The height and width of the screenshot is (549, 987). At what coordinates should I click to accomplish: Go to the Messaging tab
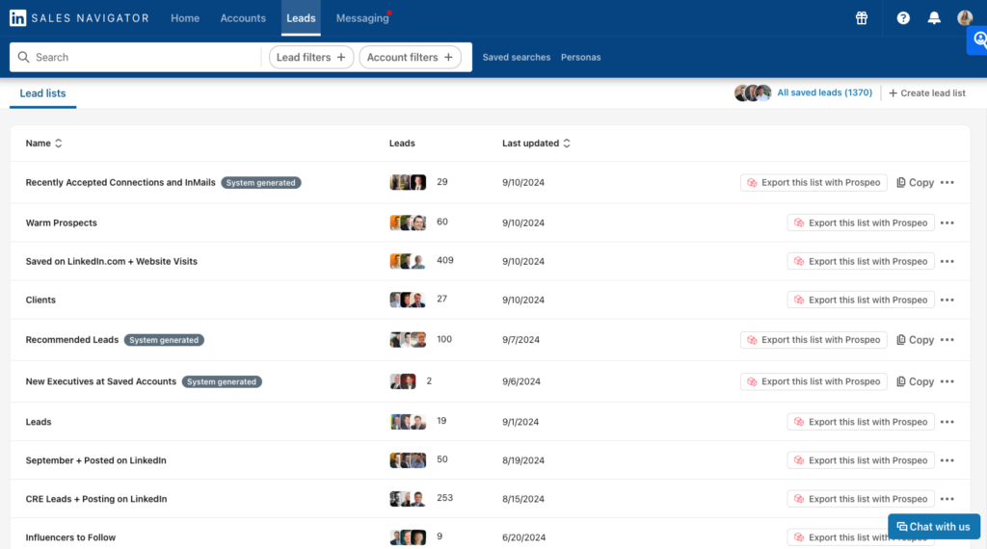pyautogui.click(x=361, y=18)
